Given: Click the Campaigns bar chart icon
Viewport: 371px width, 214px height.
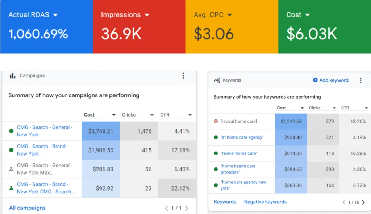Looking at the screenshot, I should click(x=12, y=75).
